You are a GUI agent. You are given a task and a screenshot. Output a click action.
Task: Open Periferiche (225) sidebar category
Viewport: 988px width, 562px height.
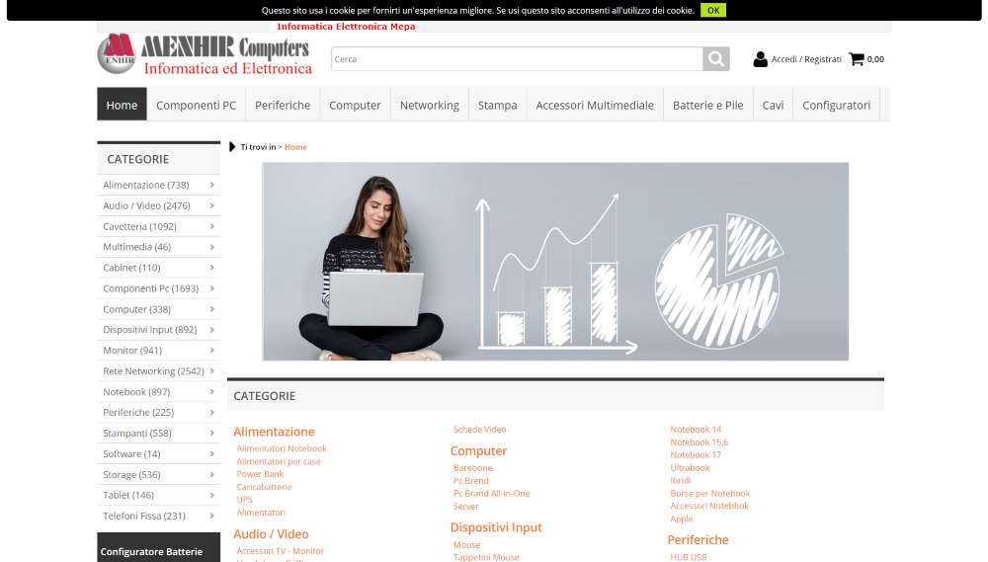click(159, 412)
